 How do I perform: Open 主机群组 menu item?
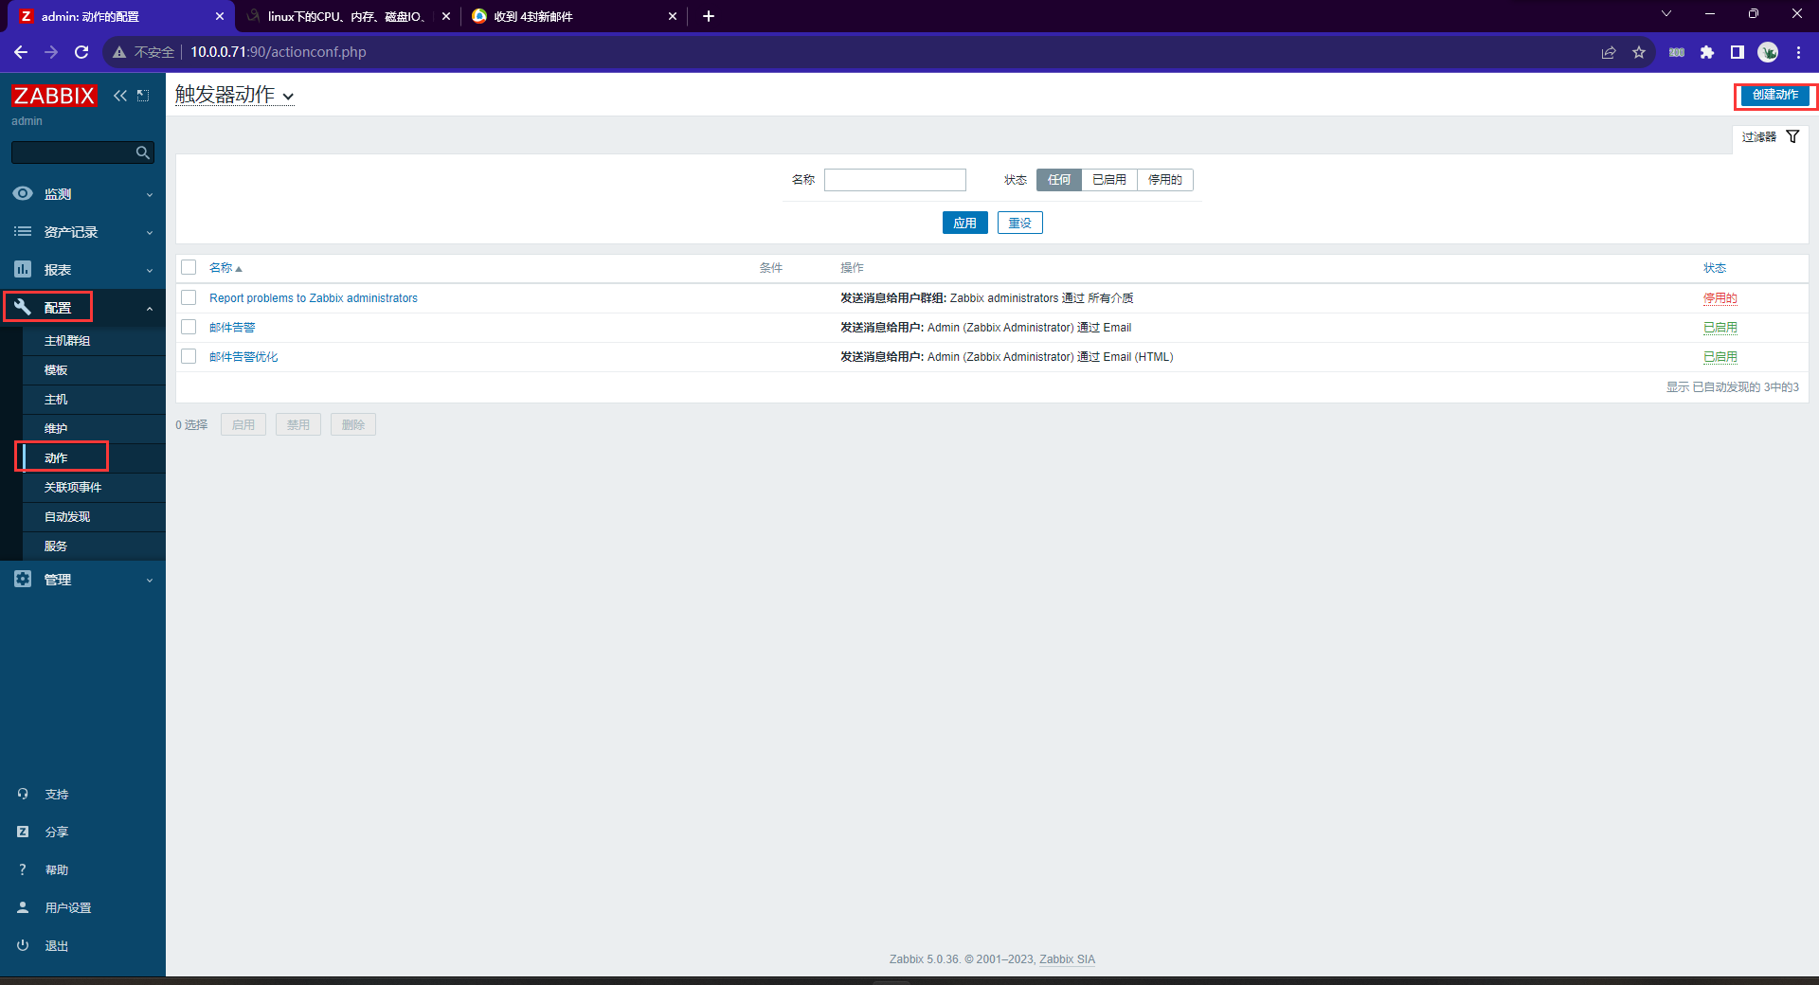point(67,340)
